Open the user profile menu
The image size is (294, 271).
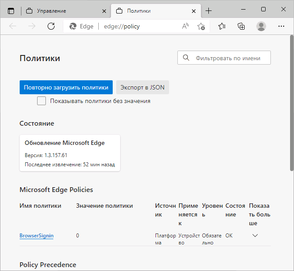(x=261, y=26)
